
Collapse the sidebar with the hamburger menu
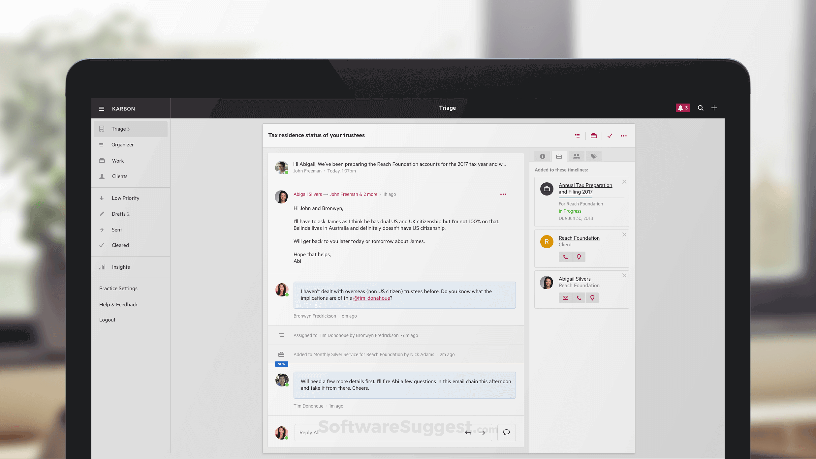102,108
